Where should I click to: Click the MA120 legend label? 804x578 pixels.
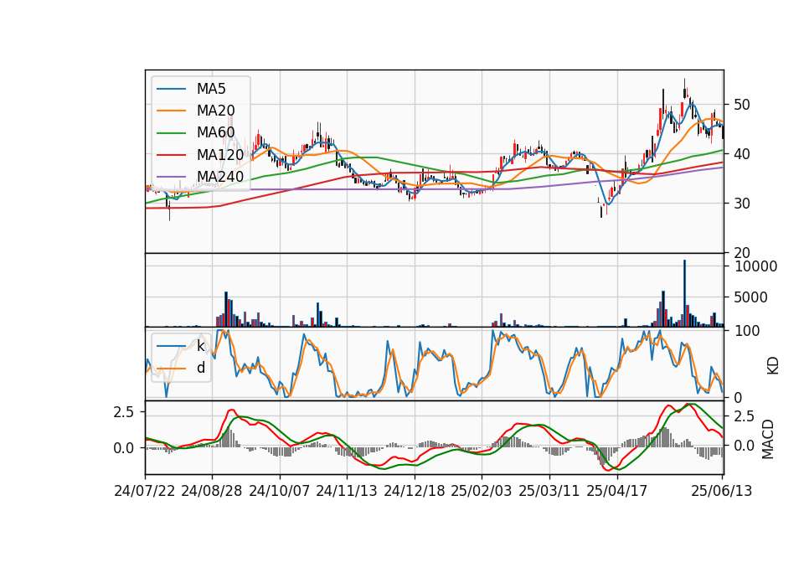[220, 155]
